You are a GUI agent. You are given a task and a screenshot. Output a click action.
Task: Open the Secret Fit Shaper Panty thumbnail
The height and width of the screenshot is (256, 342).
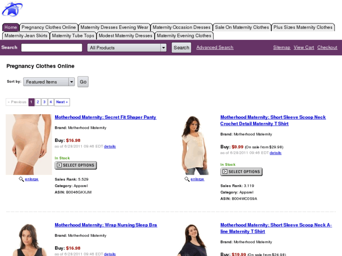pyautogui.click(x=29, y=145)
